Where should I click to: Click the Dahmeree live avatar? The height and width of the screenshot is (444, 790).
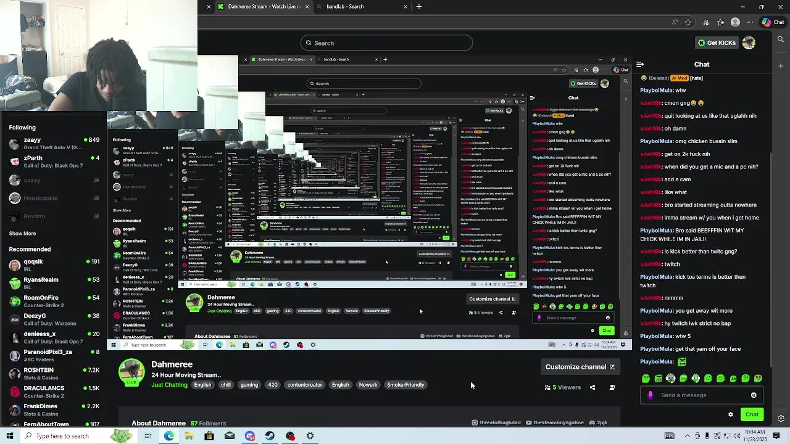(131, 372)
